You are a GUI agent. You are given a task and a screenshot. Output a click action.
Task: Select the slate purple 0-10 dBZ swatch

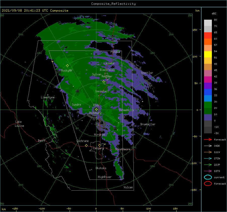click(208, 117)
